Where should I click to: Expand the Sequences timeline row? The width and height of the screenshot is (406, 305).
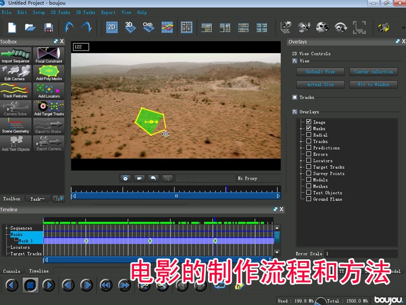pos(7,228)
